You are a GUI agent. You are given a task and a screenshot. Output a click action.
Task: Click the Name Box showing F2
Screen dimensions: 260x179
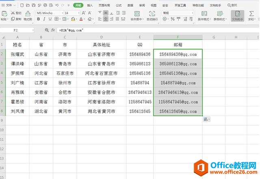point(16,30)
